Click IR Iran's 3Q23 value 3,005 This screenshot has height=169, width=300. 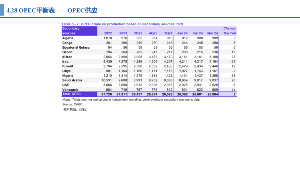[138, 57]
